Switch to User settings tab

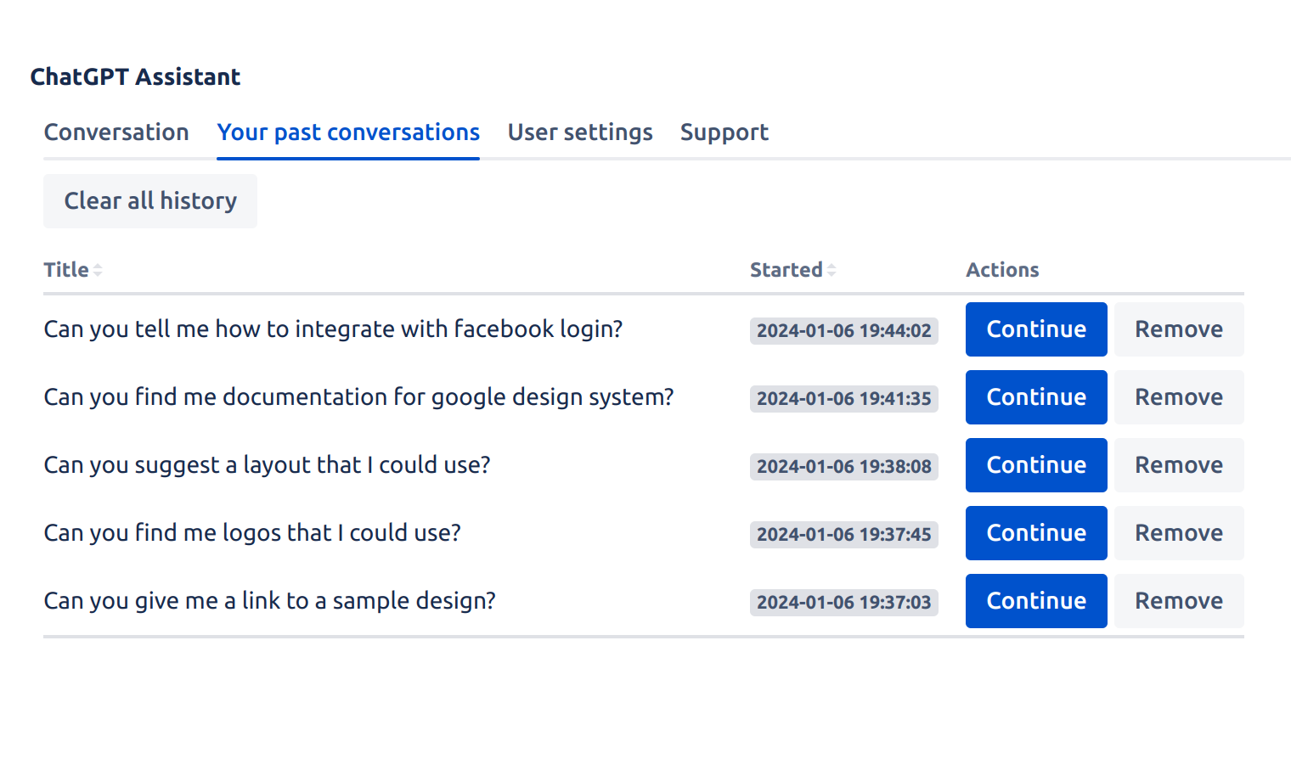580,132
